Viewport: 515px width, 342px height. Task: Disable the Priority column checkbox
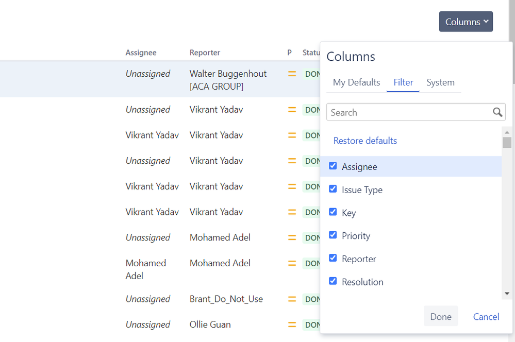333,235
